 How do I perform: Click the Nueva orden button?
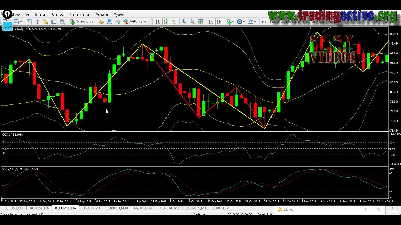(x=83, y=22)
